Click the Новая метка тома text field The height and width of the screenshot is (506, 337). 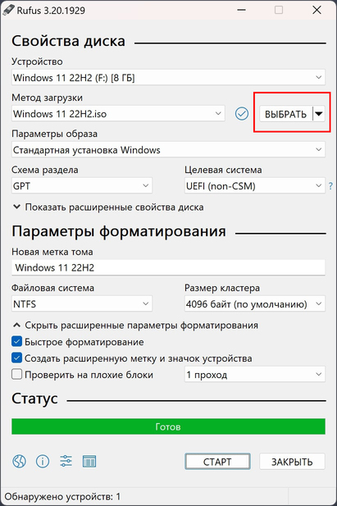tap(168, 267)
